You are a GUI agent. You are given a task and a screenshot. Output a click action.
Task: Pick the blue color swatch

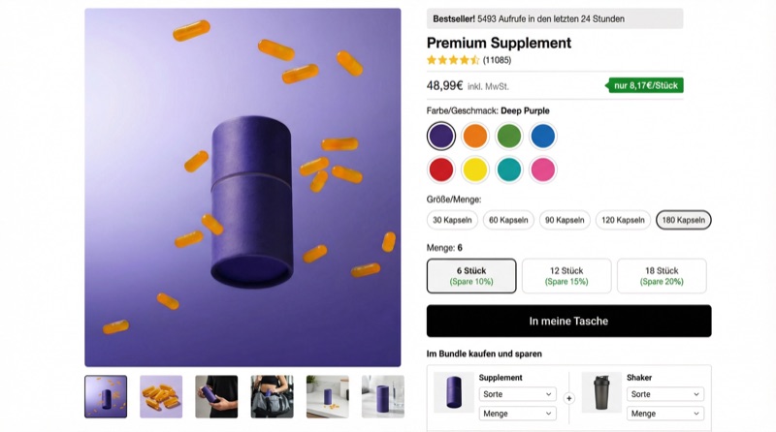543,136
